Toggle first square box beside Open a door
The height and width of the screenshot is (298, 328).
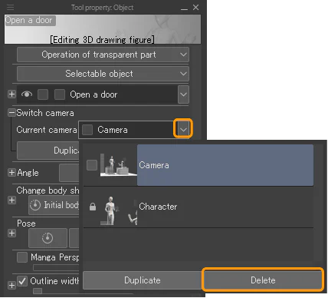coord(43,94)
